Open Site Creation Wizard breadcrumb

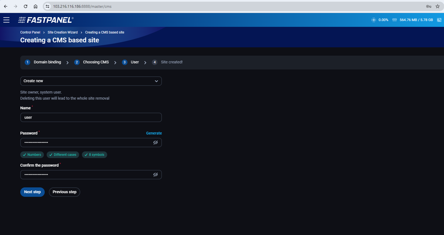pos(63,32)
